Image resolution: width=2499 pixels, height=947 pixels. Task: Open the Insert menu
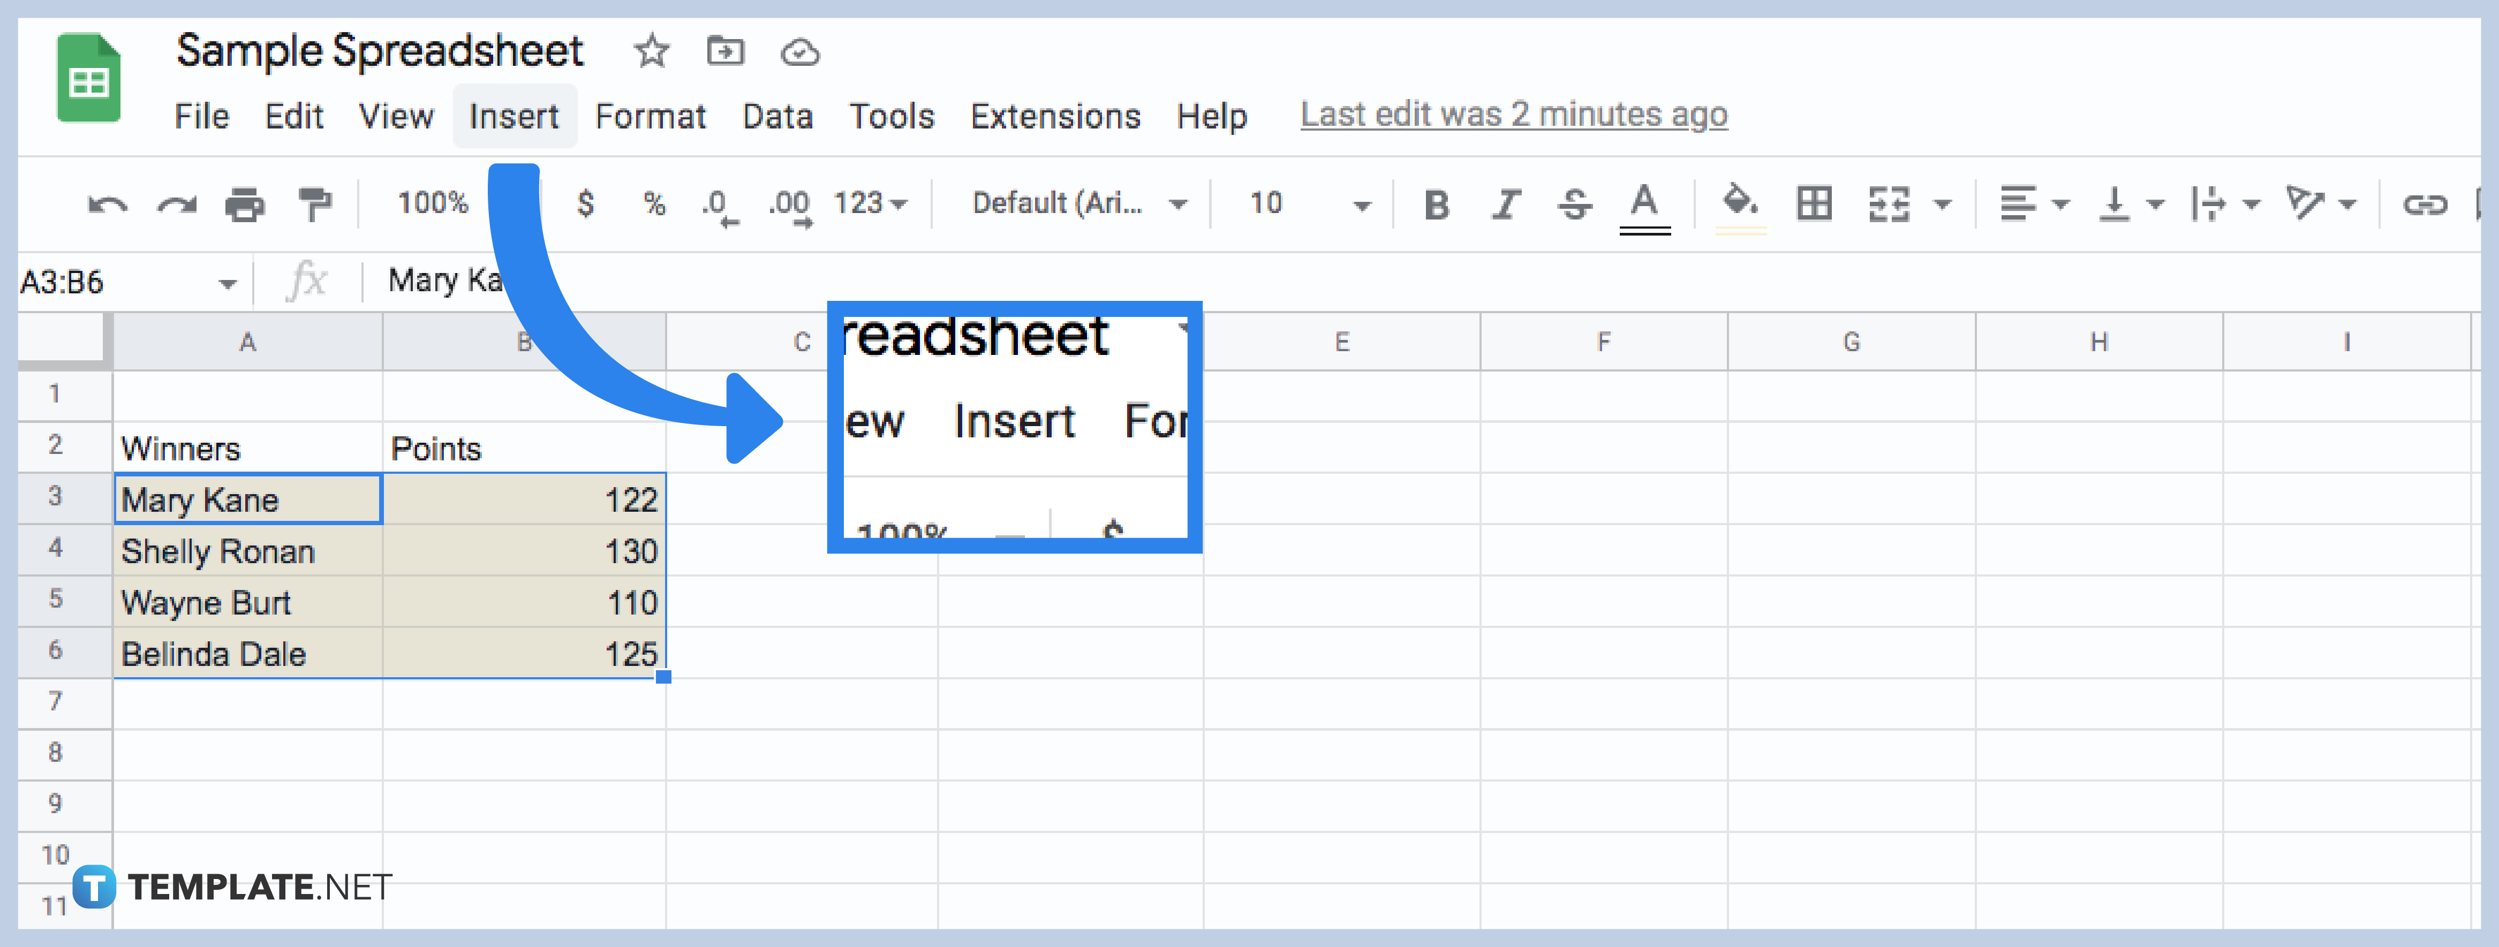click(x=514, y=116)
